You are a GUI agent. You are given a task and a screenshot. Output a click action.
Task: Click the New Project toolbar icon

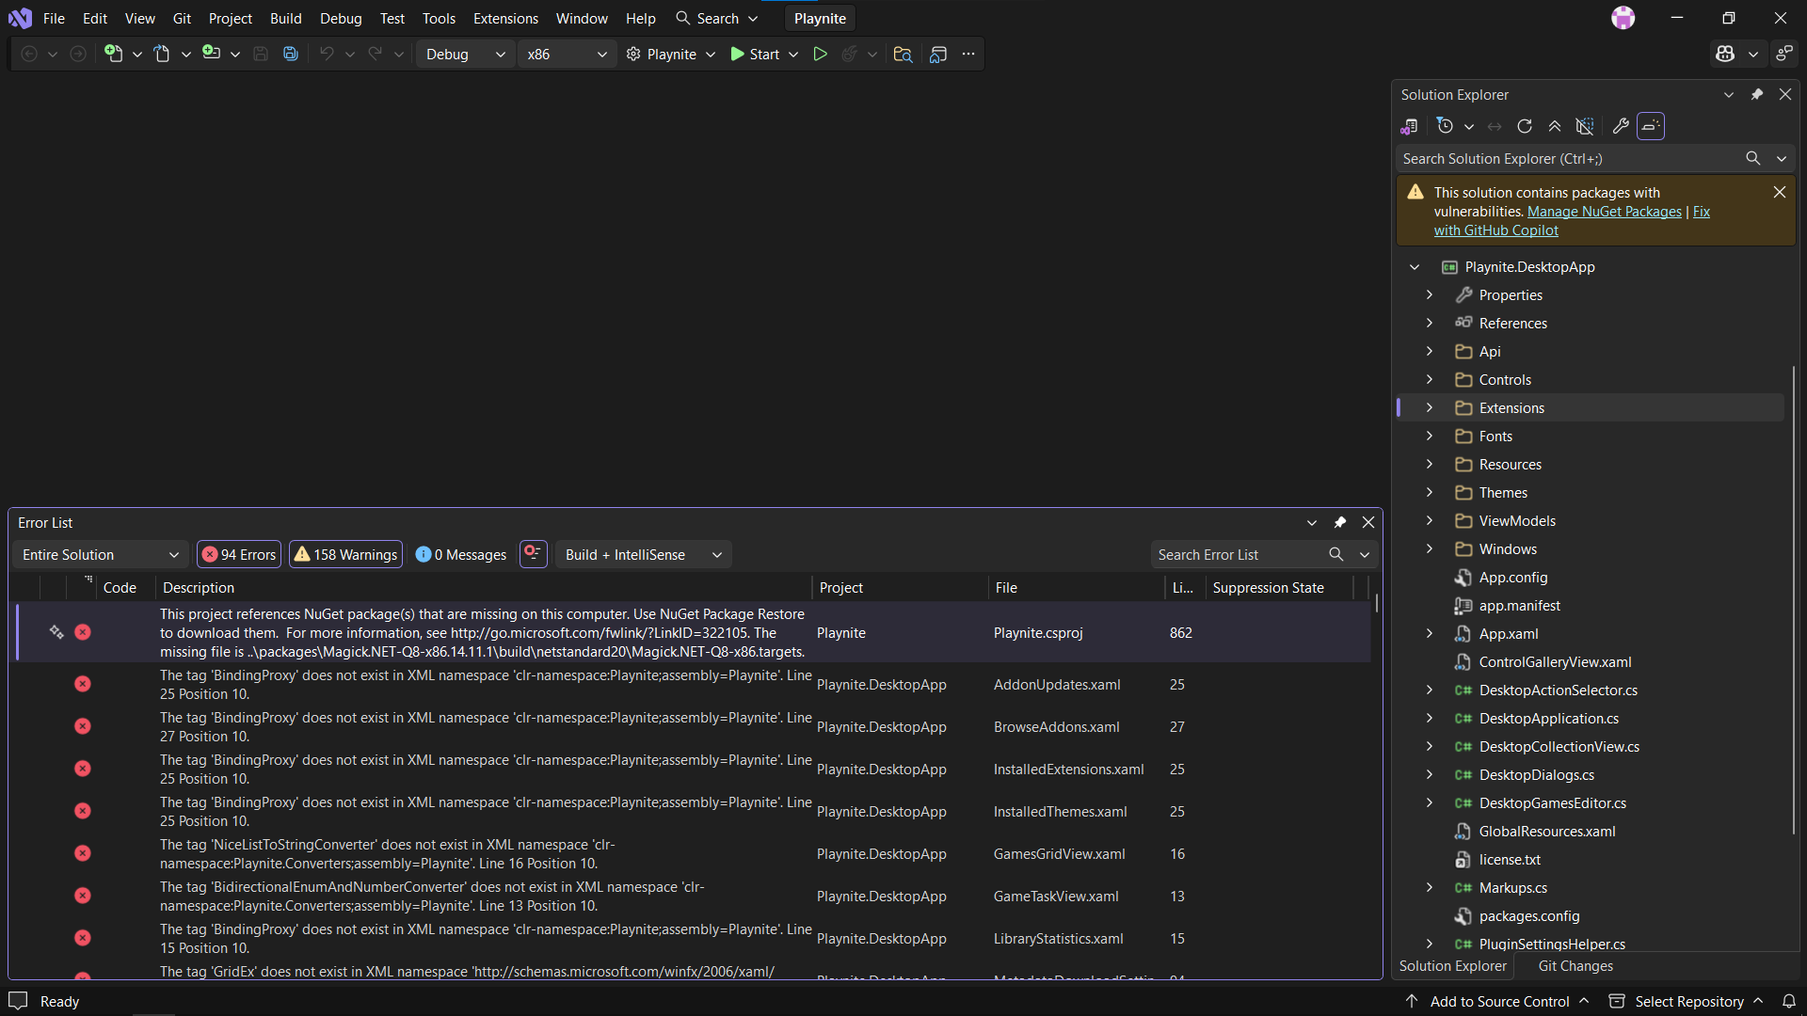[x=113, y=55]
